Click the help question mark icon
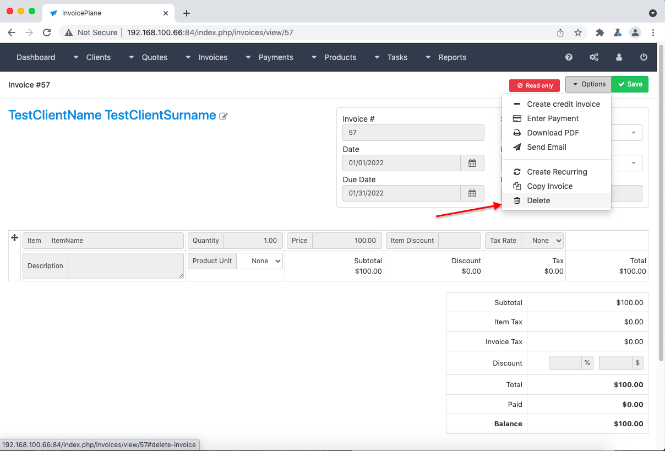 pyautogui.click(x=569, y=57)
